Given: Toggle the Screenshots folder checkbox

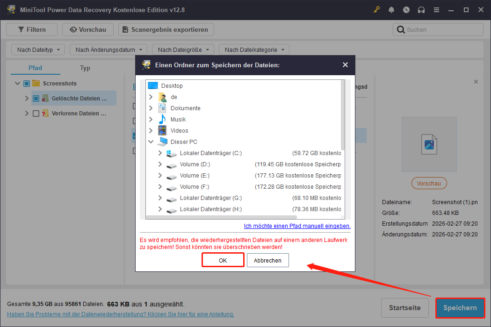Looking at the screenshot, I should (26, 83).
